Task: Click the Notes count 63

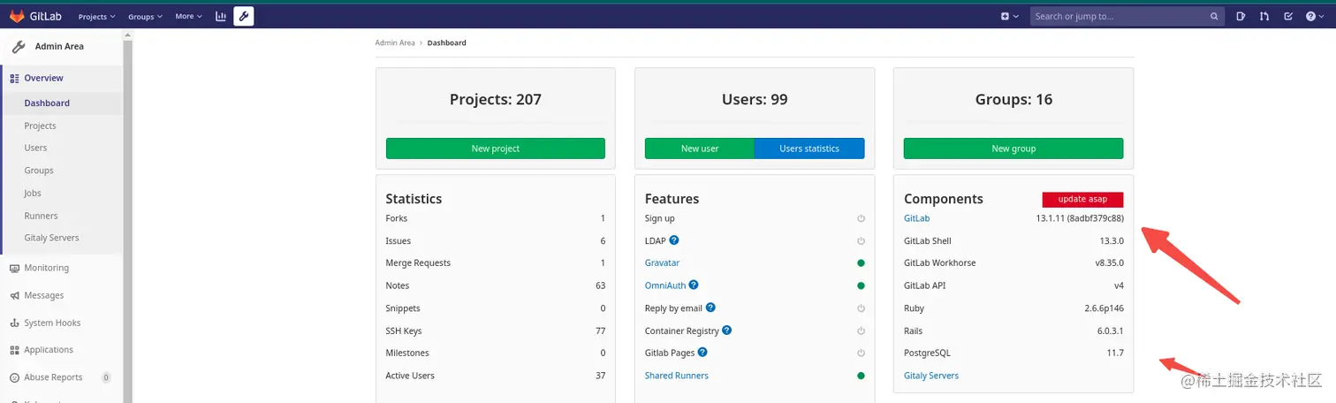Action: coord(601,285)
